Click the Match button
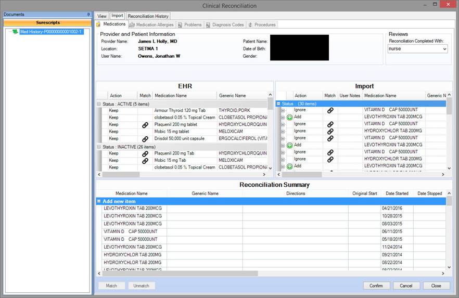 111,286
